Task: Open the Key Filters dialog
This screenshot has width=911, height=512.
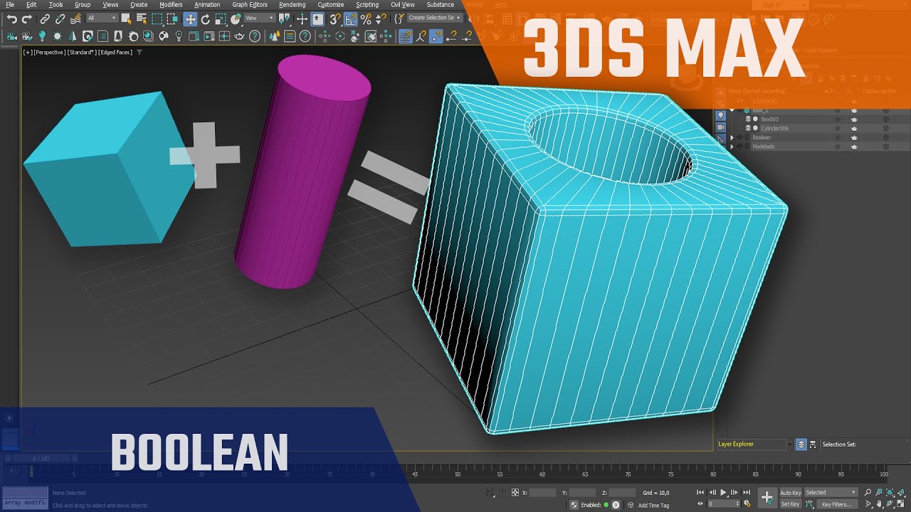Action: tap(836, 504)
